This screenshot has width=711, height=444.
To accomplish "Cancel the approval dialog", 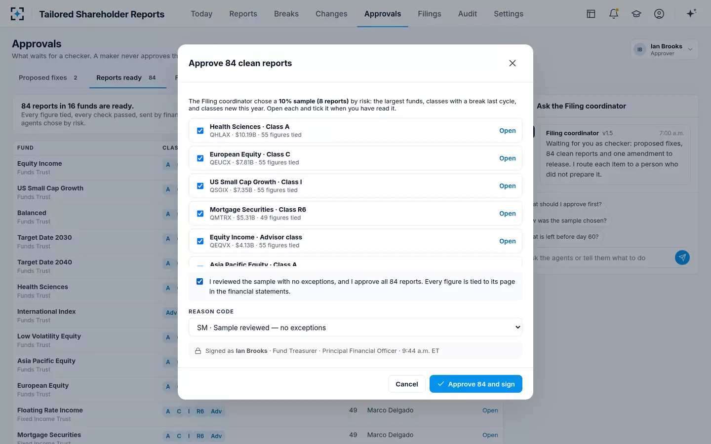I will [x=407, y=384].
